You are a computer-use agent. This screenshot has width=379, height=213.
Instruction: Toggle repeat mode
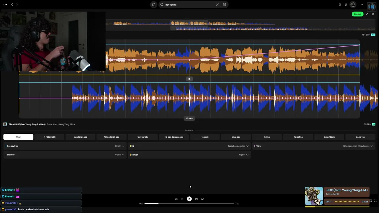[202, 199]
